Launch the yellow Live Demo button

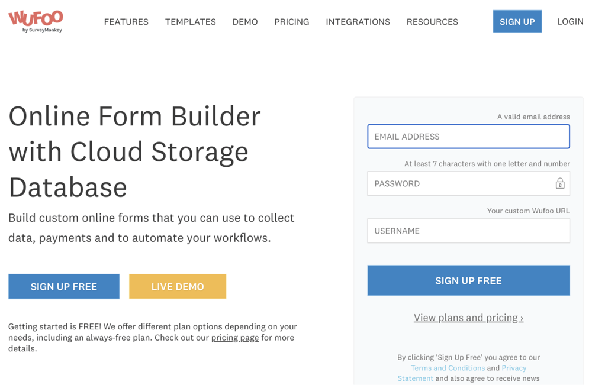coord(178,287)
